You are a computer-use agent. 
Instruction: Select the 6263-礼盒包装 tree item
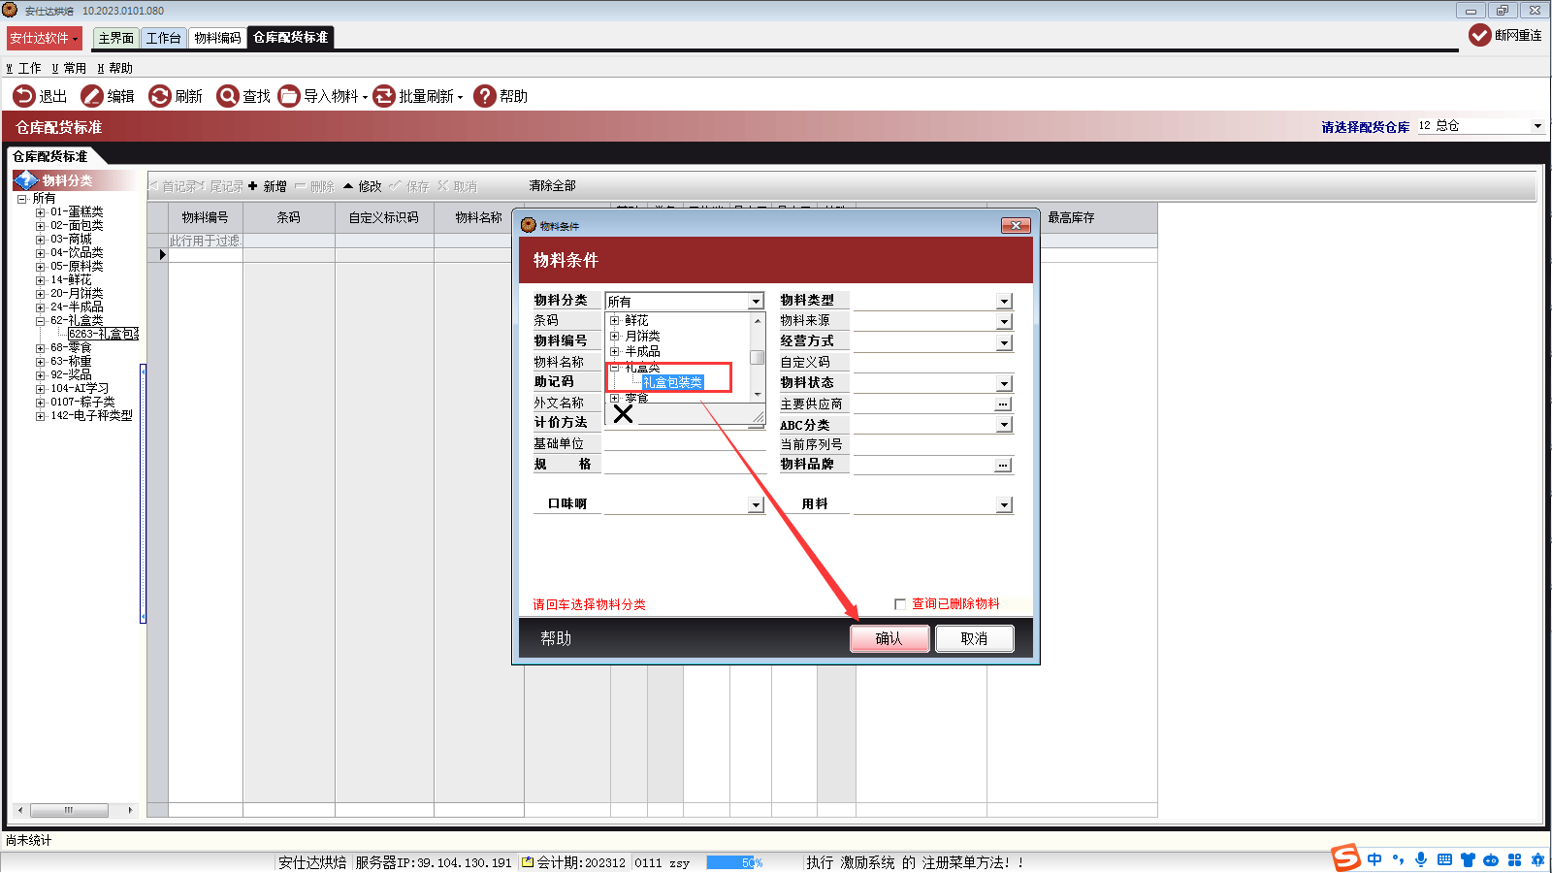[103, 334]
